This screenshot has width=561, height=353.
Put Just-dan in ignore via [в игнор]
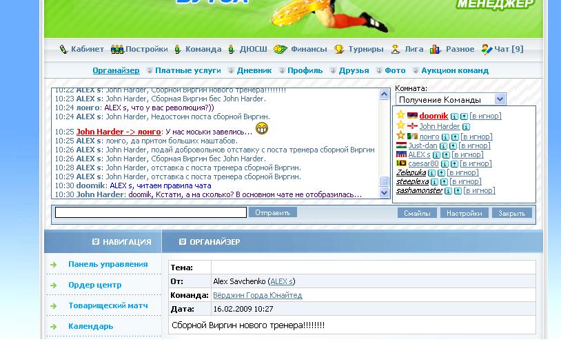coord(474,146)
